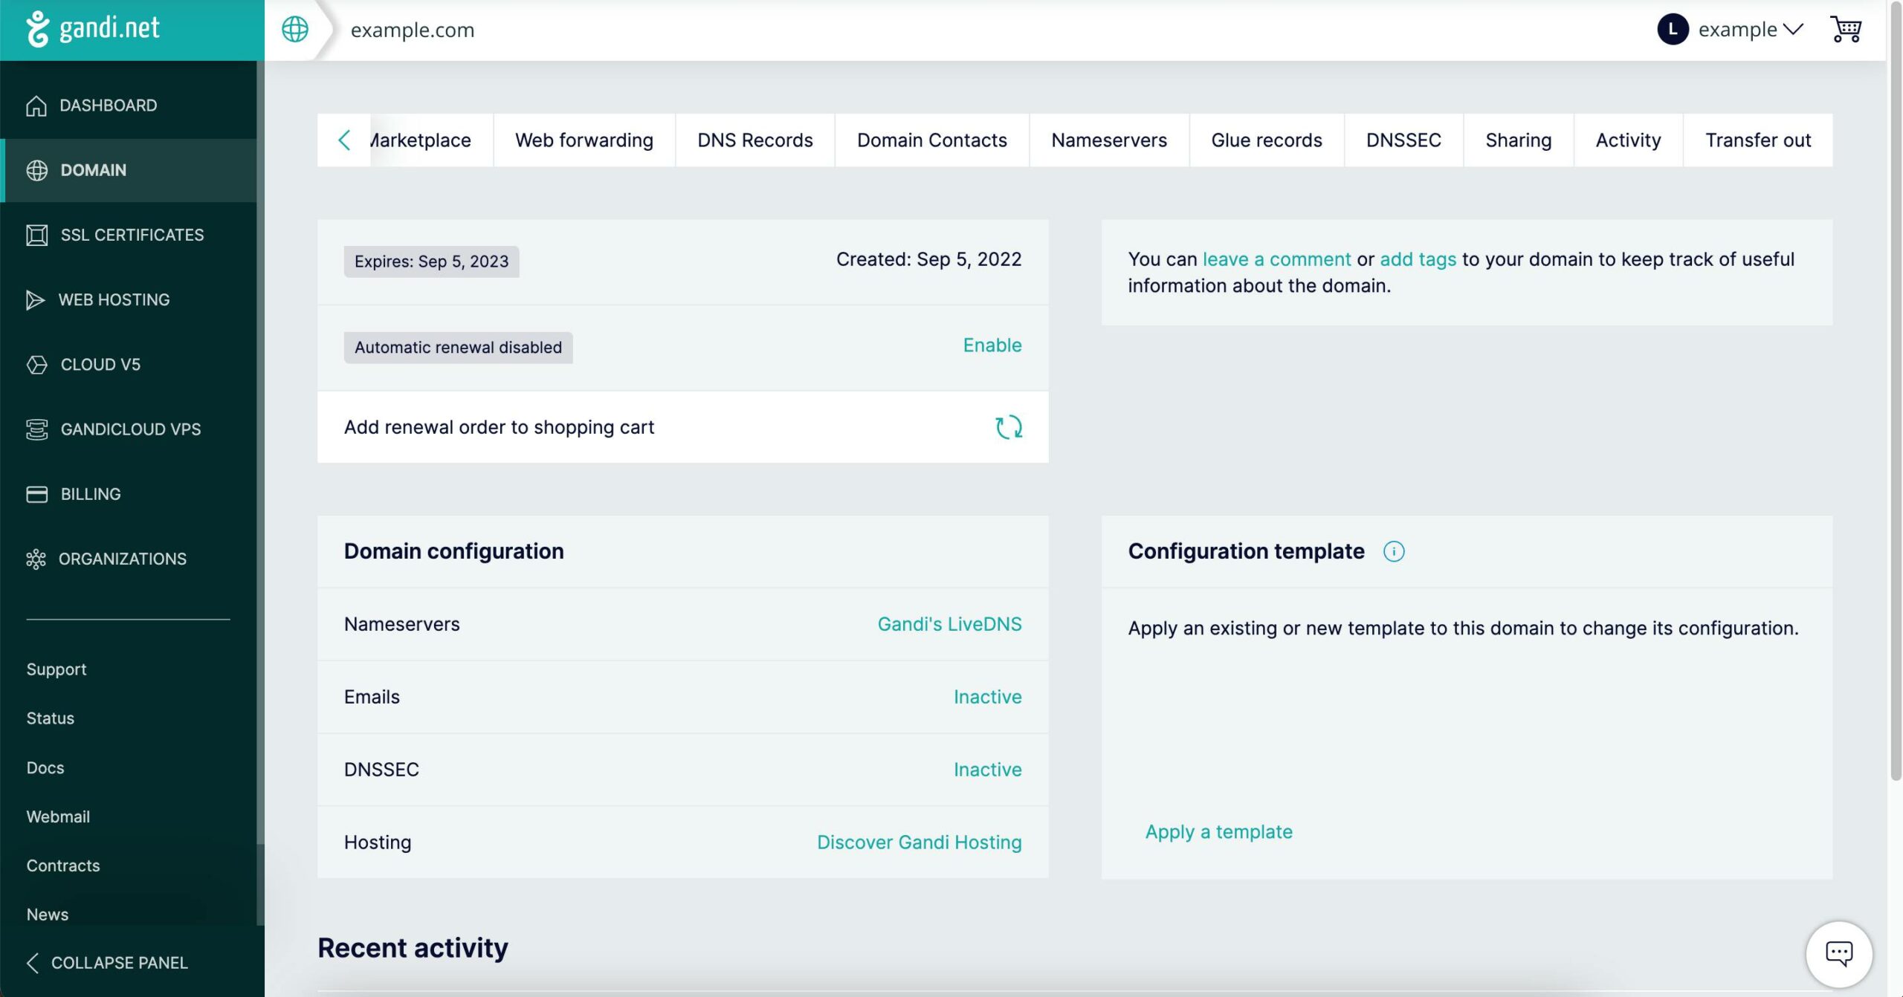The image size is (1903, 997).
Task: Switch to the Web forwarding tab
Action: click(584, 140)
